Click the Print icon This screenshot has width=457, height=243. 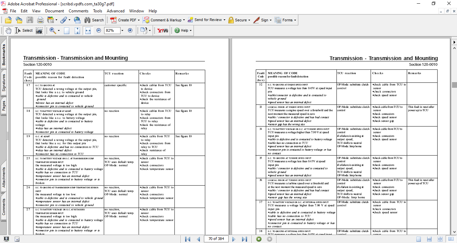[40, 20]
